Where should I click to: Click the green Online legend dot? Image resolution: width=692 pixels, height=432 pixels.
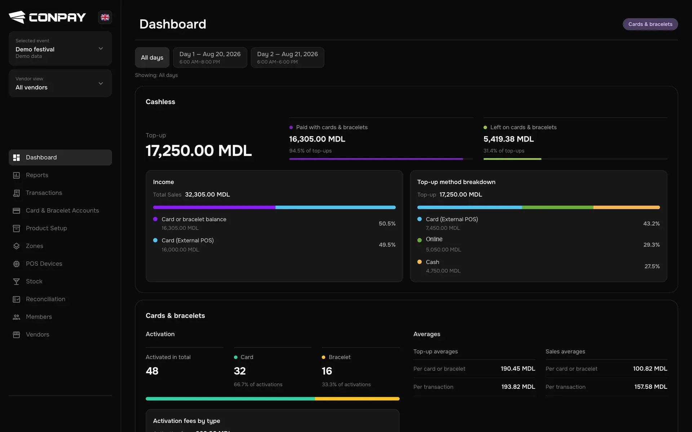(x=420, y=240)
